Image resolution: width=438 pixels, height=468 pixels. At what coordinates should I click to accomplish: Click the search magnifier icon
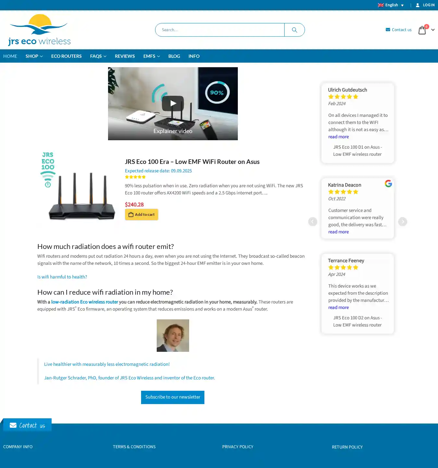294,30
